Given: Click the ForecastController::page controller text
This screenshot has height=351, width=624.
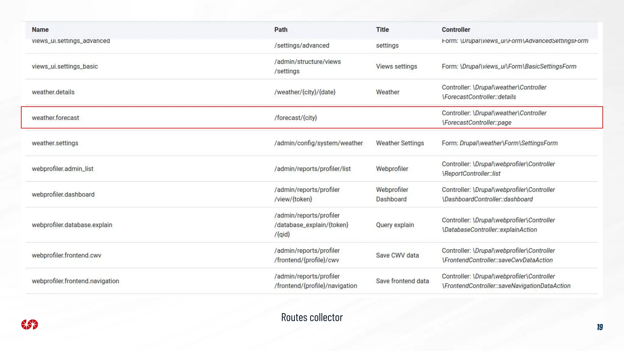Looking at the screenshot, I should (477, 122).
